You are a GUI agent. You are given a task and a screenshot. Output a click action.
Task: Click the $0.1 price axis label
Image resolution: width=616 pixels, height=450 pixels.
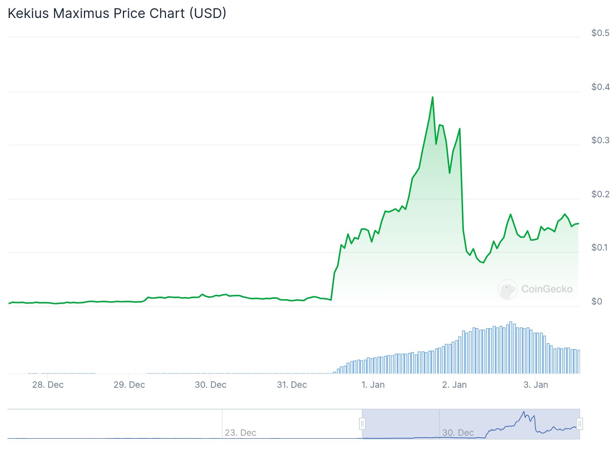pos(600,247)
